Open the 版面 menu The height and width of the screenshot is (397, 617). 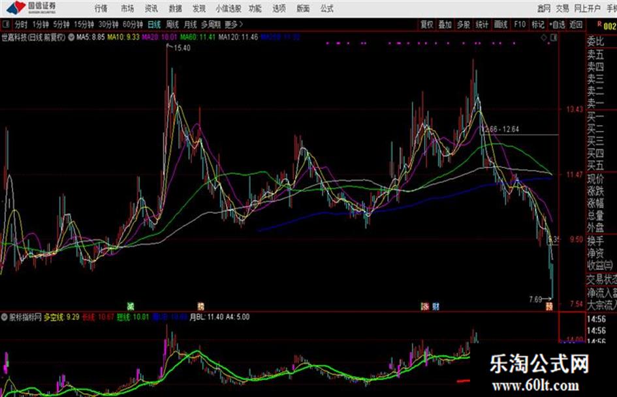click(x=303, y=8)
